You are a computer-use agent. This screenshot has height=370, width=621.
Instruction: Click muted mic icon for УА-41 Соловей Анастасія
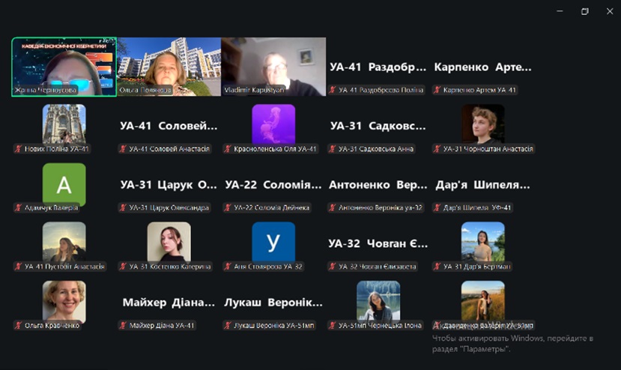pos(123,149)
